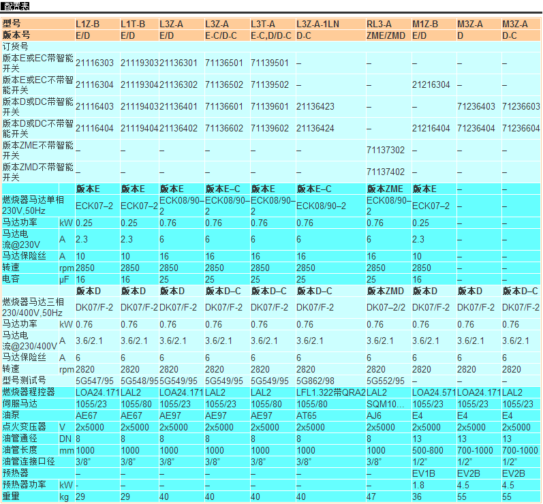Screen dimensions: 543x504
Task: Select order number 71236603
Action: pyautogui.click(x=521, y=107)
